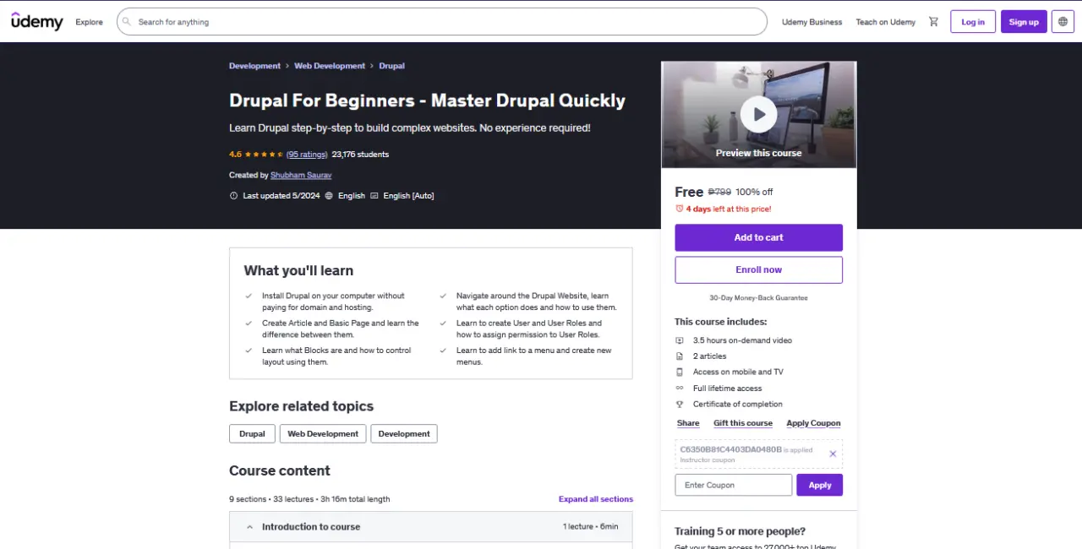This screenshot has height=549, width=1082.
Task: Click the 23,176 students text
Action: (x=360, y=155)
